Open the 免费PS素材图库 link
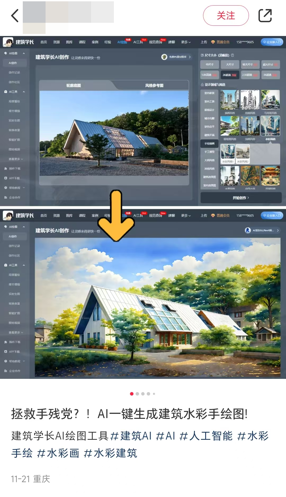286x497 pixels. point(176,57)
